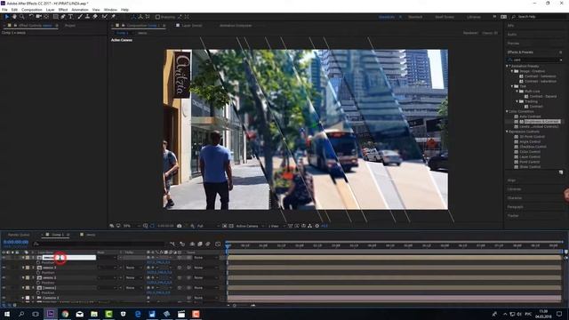Select the Puppet Pin tool
The height and width of the screenshot is (320, 569).
pyautogui.click(x=113, y=17)
